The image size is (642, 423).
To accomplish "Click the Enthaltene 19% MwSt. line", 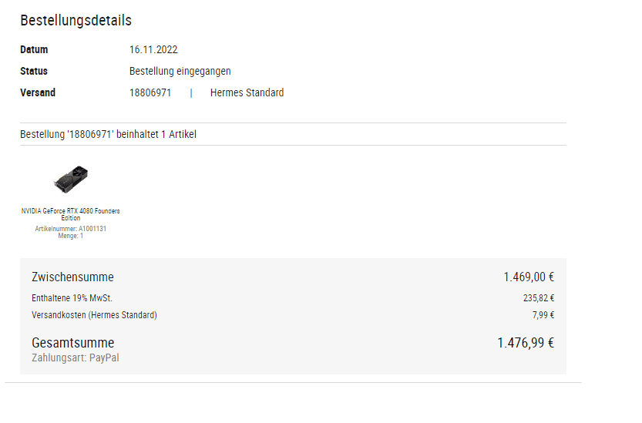I will [72, 298].
